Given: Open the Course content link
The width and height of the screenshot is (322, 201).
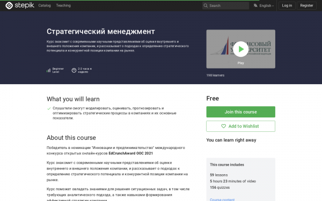Looking at the screenshot, I should pos(222,199).
